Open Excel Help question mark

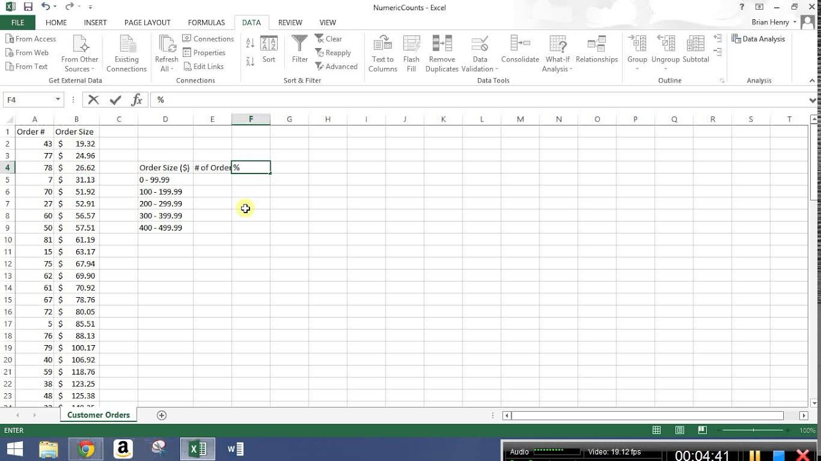pyautogui.click(x=742, y=7)
